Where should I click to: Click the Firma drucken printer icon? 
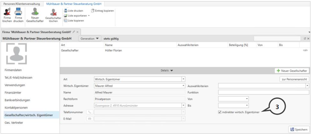(x=18, y=12)
